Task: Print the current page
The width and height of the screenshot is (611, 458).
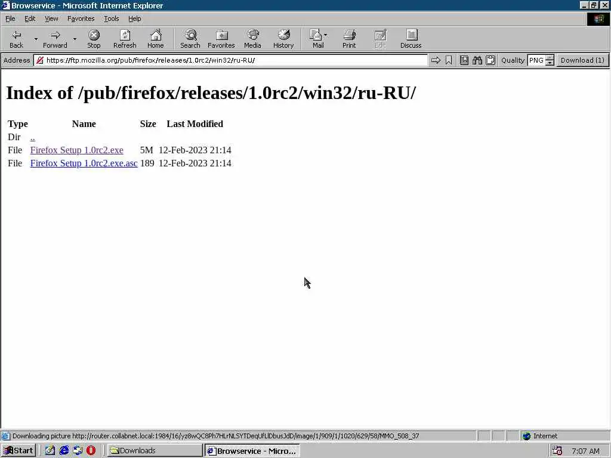Action: (x=349, y=39)
